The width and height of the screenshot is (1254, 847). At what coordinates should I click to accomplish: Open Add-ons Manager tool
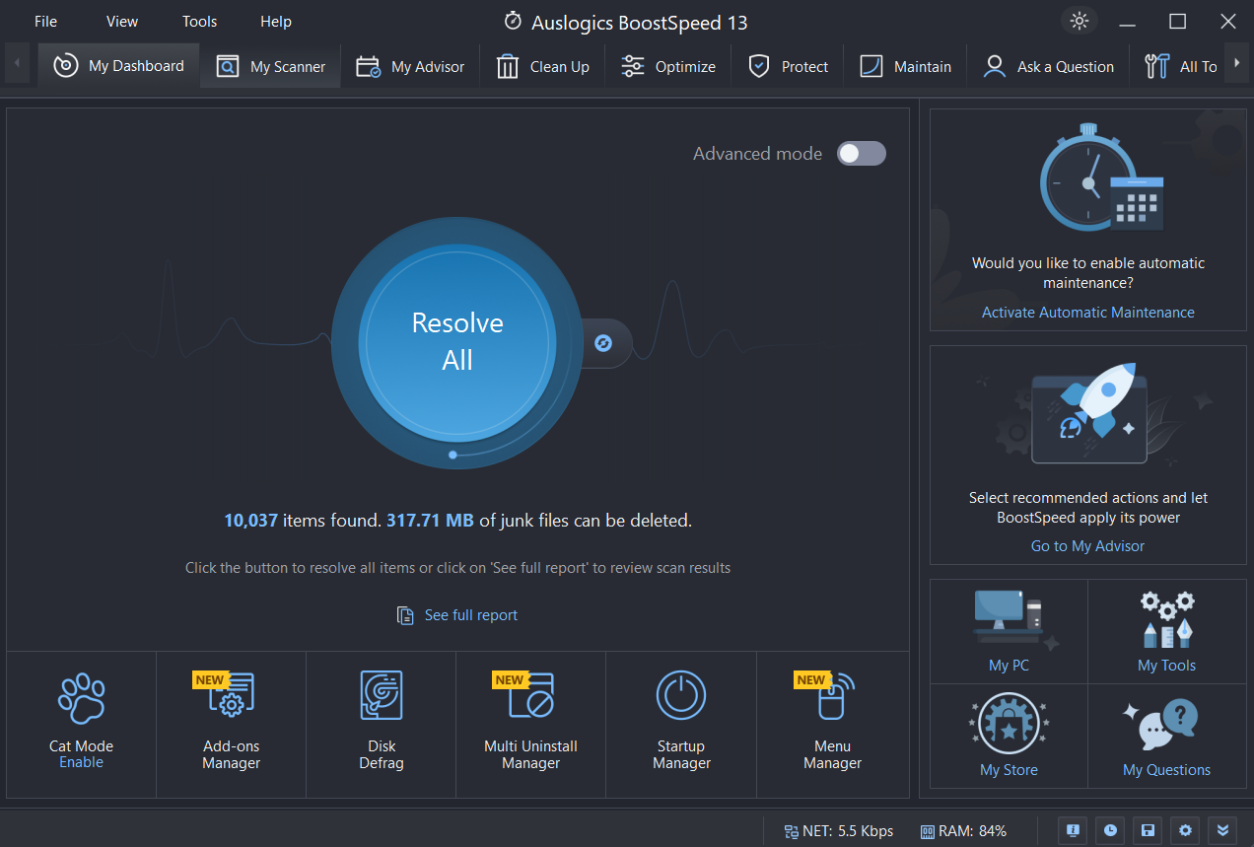(232, 725)
